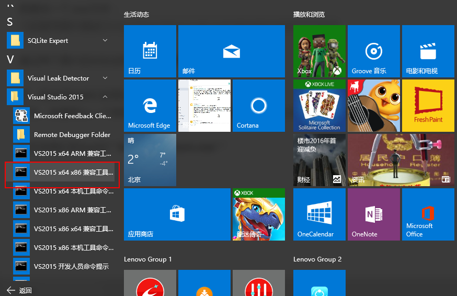Open the 资讯 news tile
The width and height of the screenshot is (457, 296).
[x=401, y=160]
